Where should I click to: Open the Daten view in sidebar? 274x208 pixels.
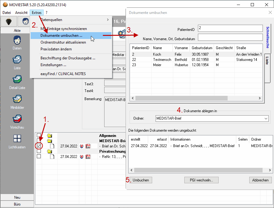[17, 43]
